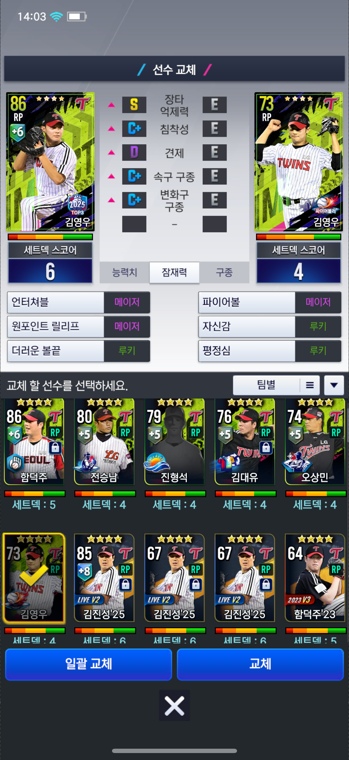Close the 선수 교체 screen with X
Image resolution: width=349 pixels, height=760 pixels.
tap(174, 706)
